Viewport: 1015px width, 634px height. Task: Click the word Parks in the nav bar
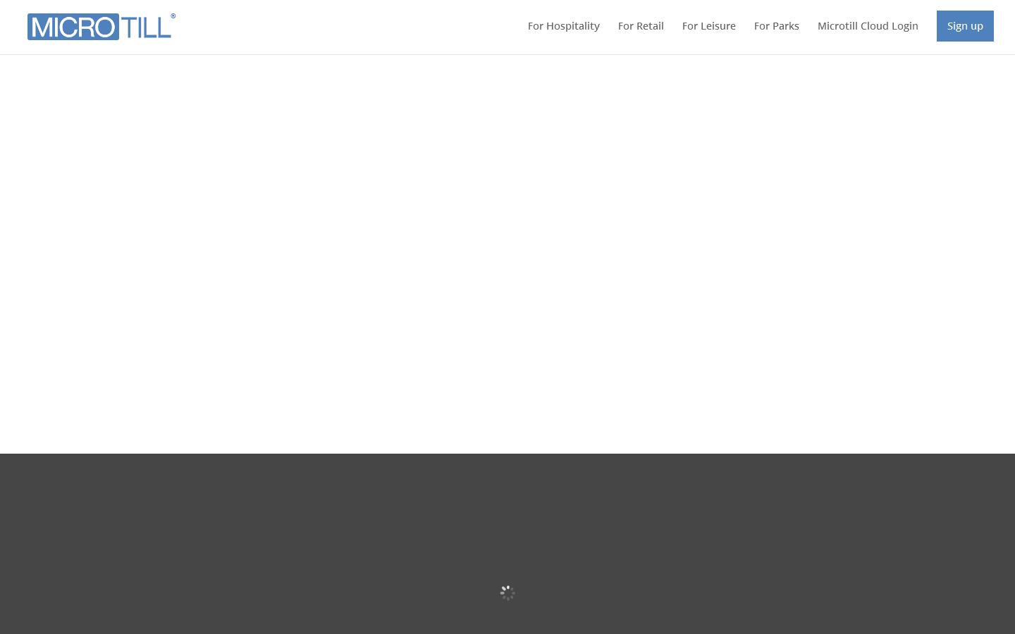click(785, 26)
